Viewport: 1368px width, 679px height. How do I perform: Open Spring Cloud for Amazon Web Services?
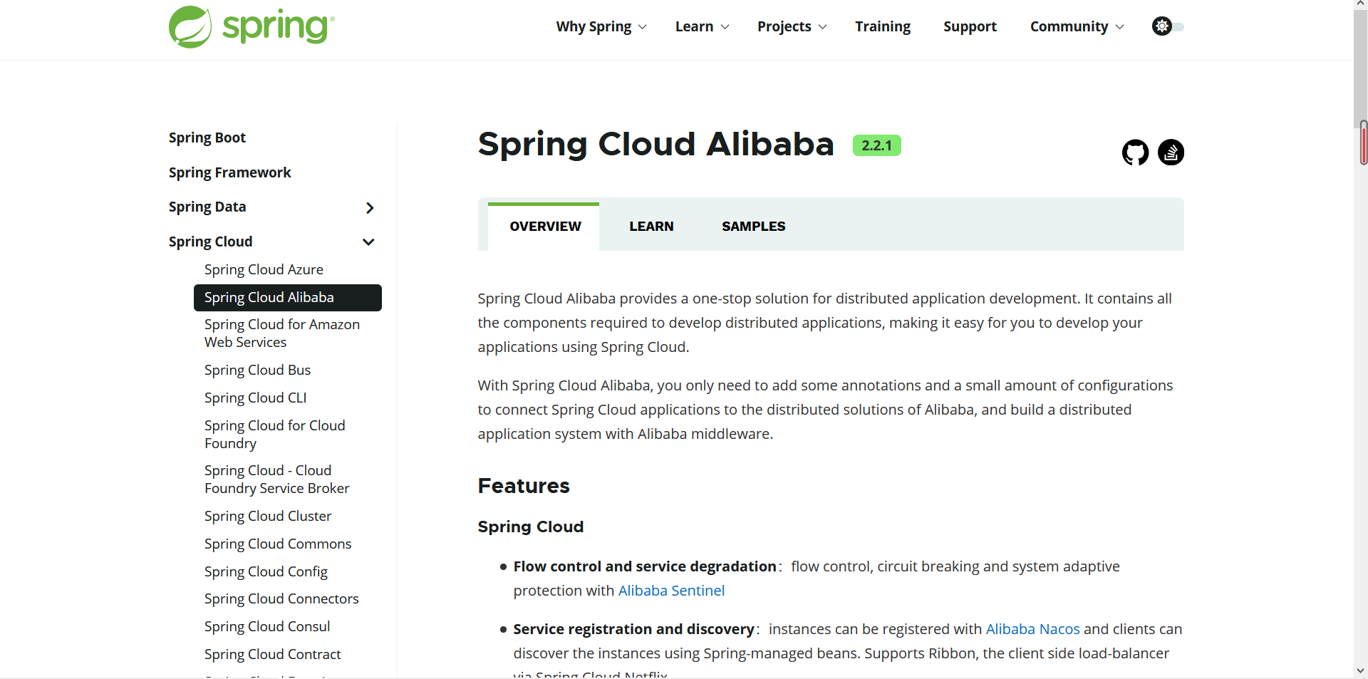point(282,333)
